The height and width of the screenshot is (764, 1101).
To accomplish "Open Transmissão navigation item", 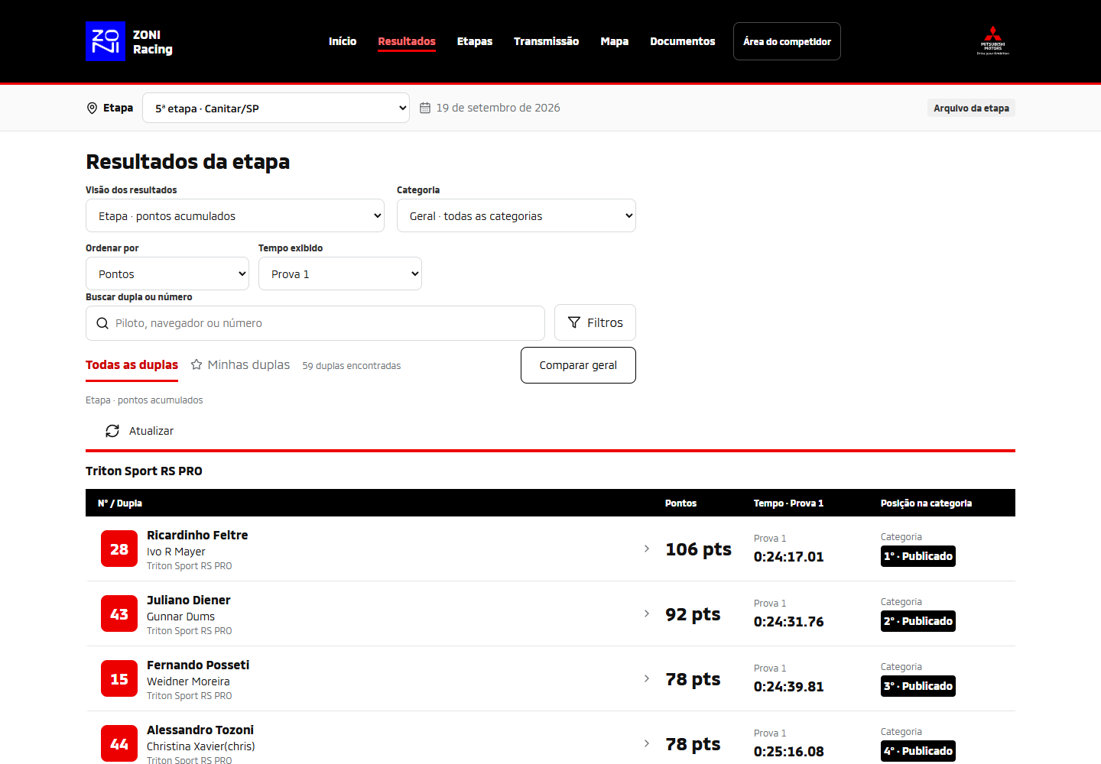I will pos(546,41).
